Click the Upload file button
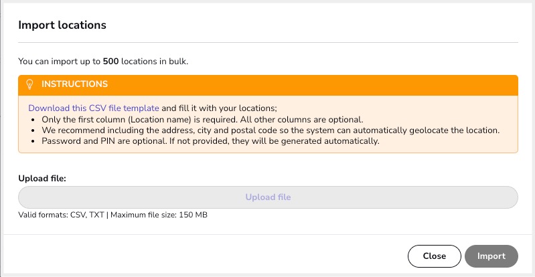This screenshot has height=277, width=535. [268, 197]
